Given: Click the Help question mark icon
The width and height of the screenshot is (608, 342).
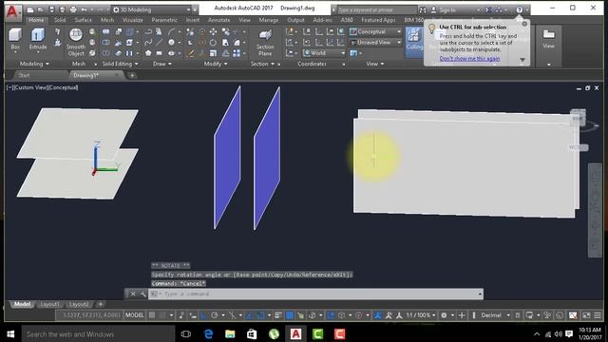Looking at the screenshot, I should pyautogui.click(x=520, y=9).
